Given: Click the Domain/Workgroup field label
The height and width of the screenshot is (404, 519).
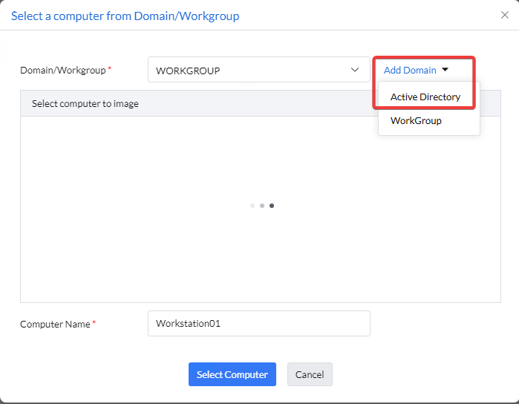Looking at the screenshot, I should (63, 71).
